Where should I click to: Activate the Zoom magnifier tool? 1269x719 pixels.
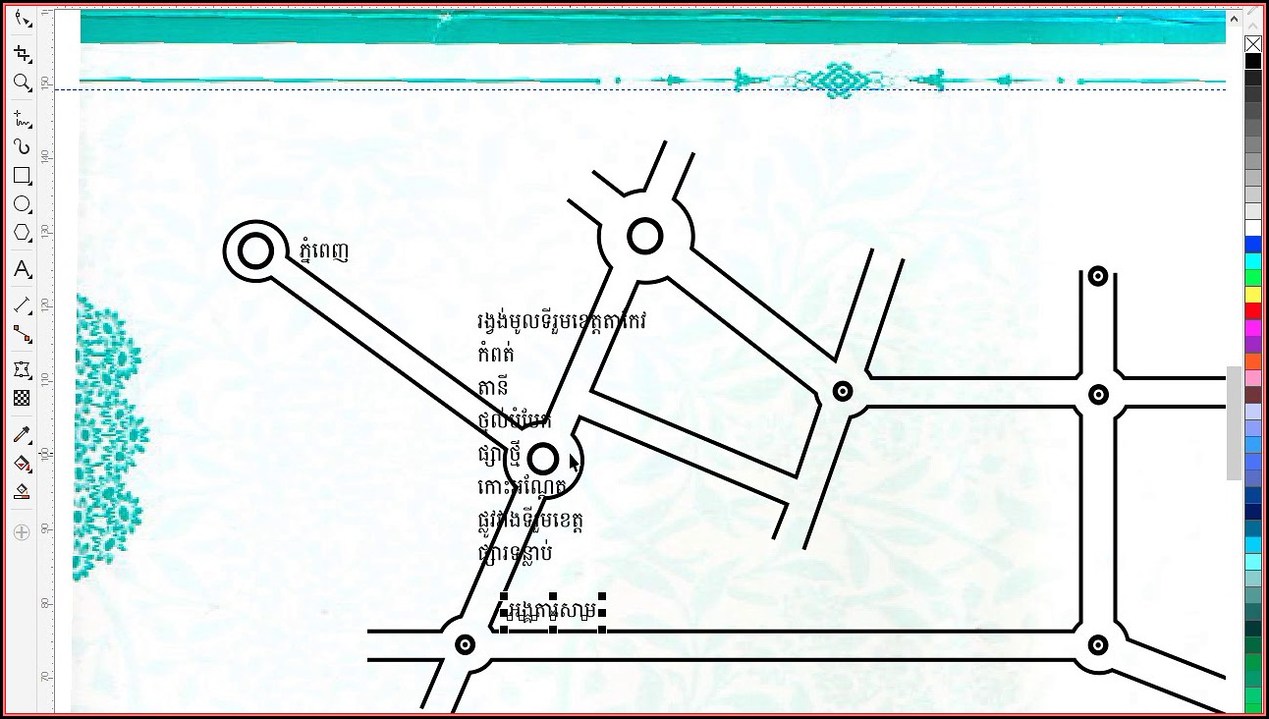[22, 83]
